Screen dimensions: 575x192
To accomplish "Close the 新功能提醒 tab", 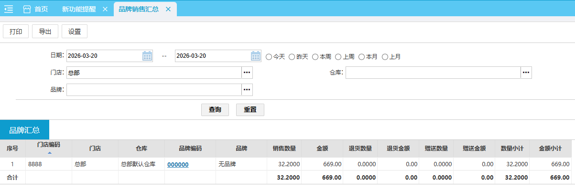I will tap(105, 9).
